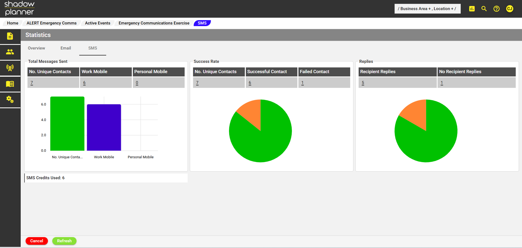Screen dimensions: 522x248
Task: Click the green No. Unique Contacts bar
Action: (x=67, y=123)
